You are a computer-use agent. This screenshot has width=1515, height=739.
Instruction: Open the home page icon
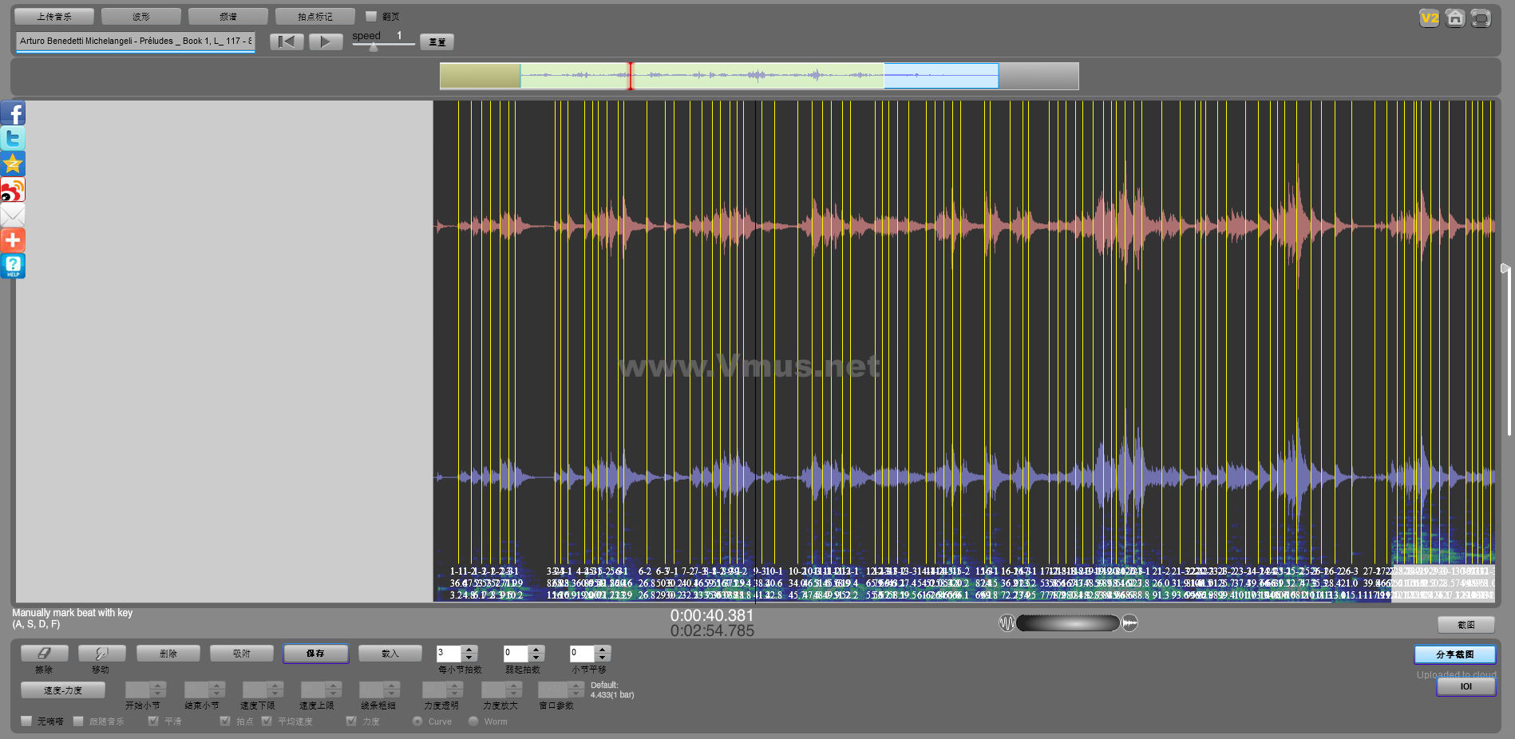point(1455,18)
